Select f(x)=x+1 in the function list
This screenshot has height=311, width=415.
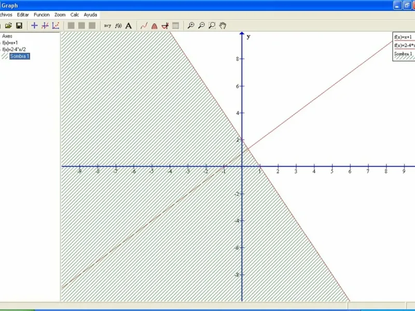pyautogui.click(x=10, y=43)
